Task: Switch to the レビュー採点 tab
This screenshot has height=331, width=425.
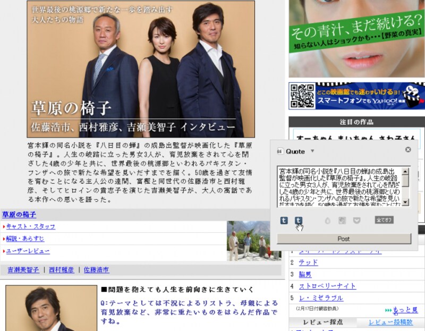Action: [322, 322]
